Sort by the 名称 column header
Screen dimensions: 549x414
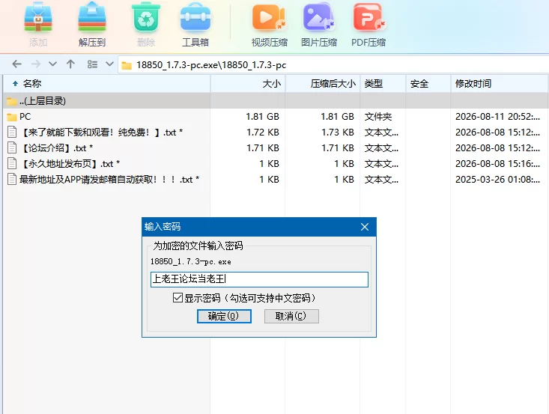pos(107,84)
